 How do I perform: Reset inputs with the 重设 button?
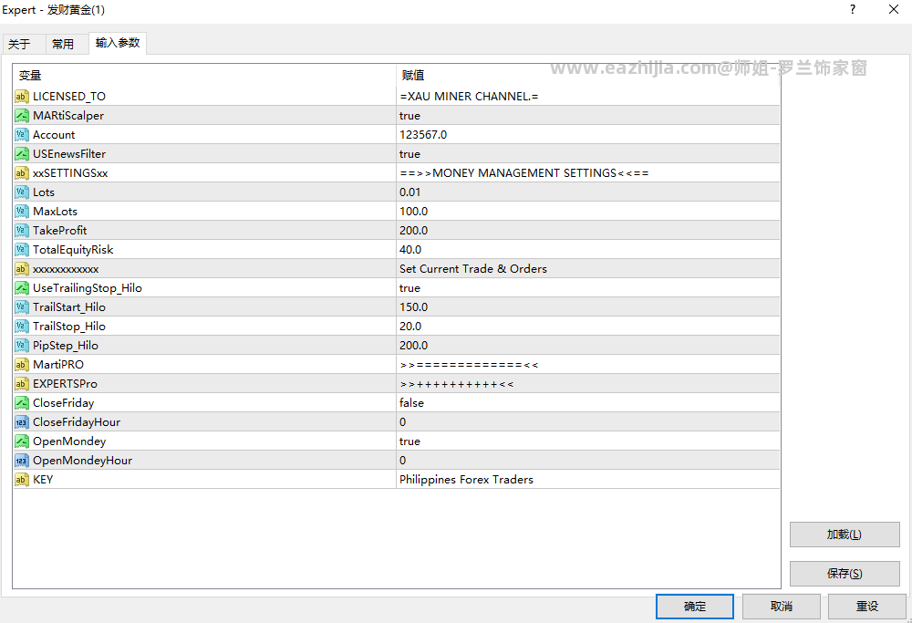click(x=866, y=607)
